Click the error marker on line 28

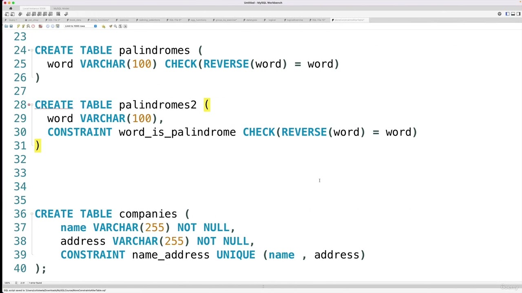(29, 105)
